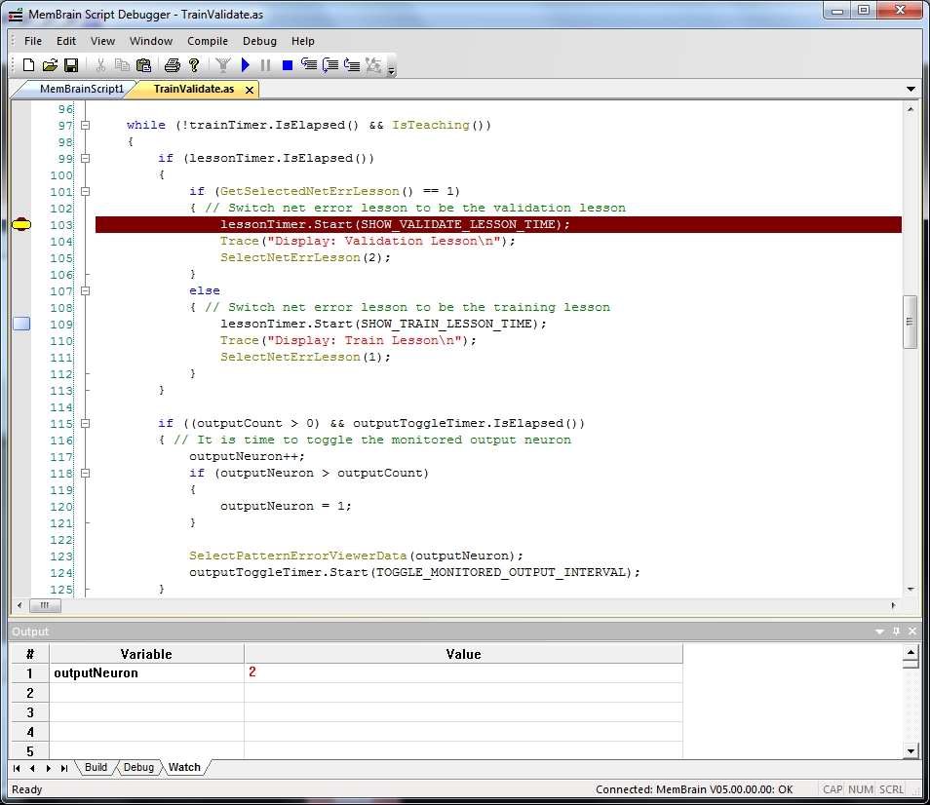Close the TrainValidate.as tab
Viewport: 930px width, 805px height.
click(x=250, y=90)
